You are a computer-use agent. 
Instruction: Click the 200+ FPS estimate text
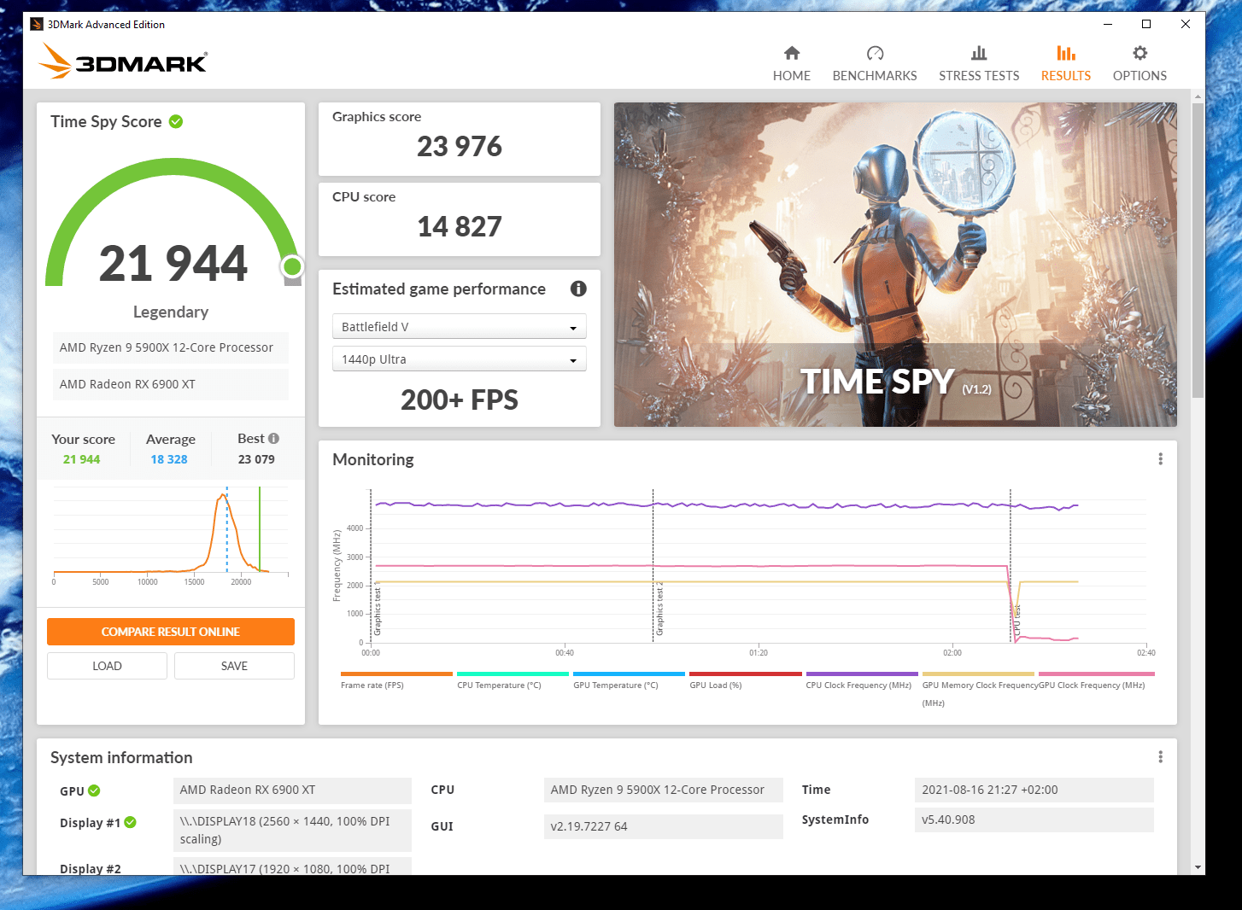coord(460,400)
